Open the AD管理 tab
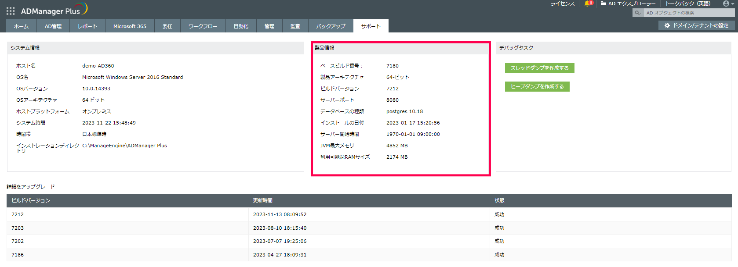The height and width of the screenshot is (267, 738). coord(53,26)
